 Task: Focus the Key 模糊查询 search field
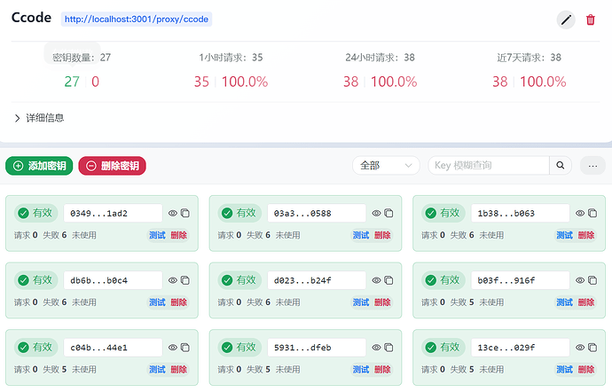(489, 166)
